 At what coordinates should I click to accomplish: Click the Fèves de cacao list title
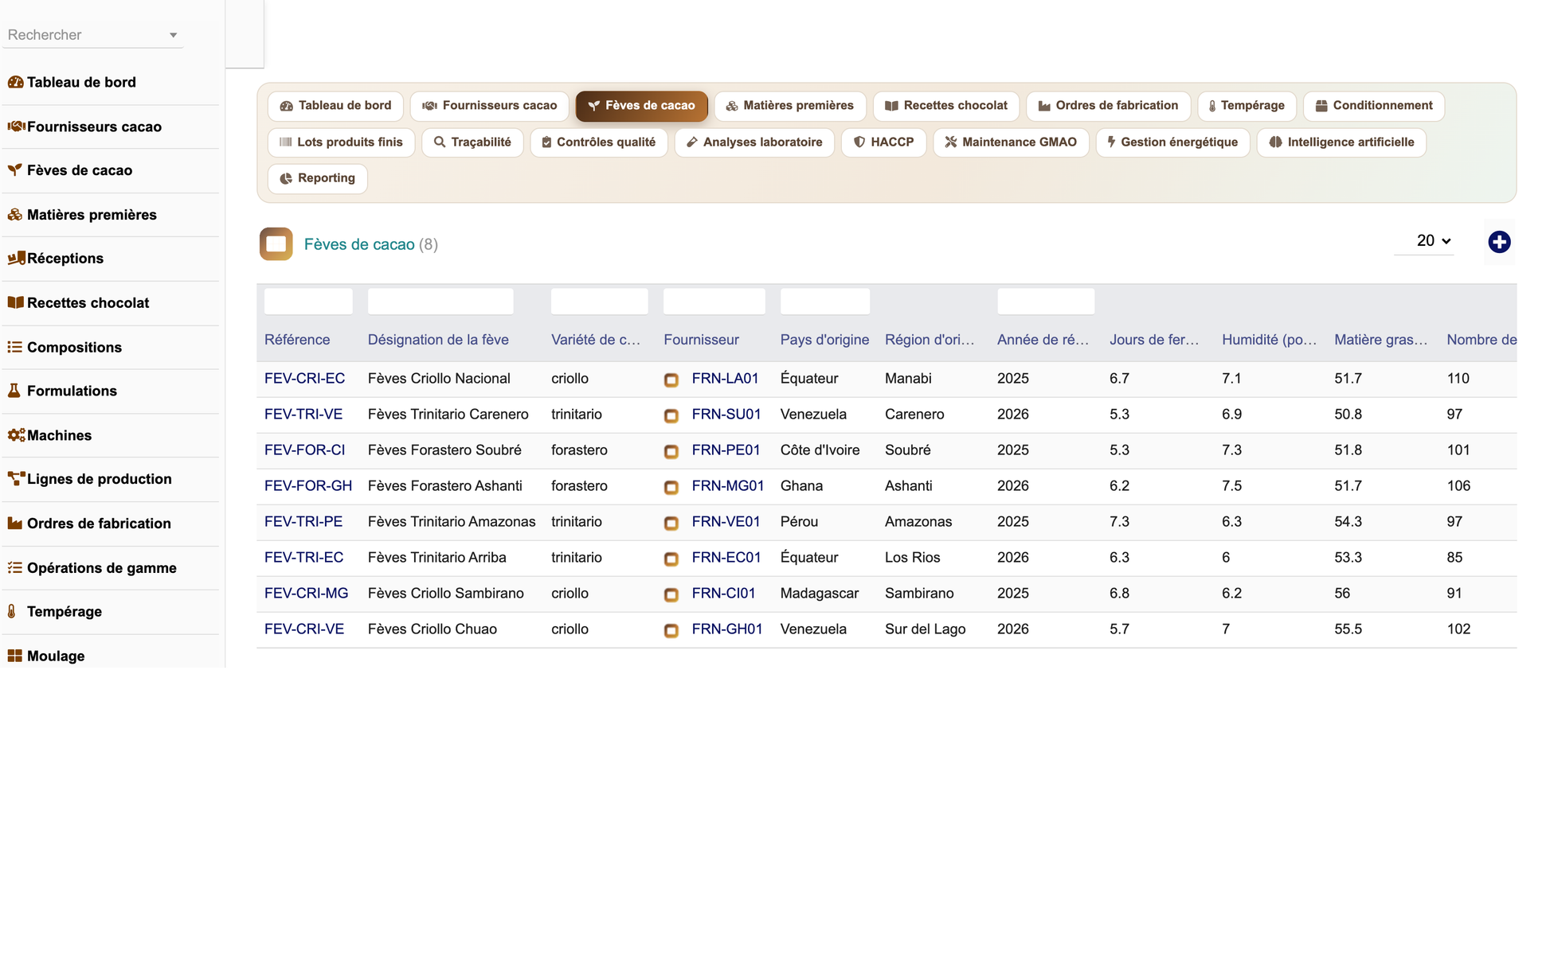pyautogui.click(x=359, y=244)
